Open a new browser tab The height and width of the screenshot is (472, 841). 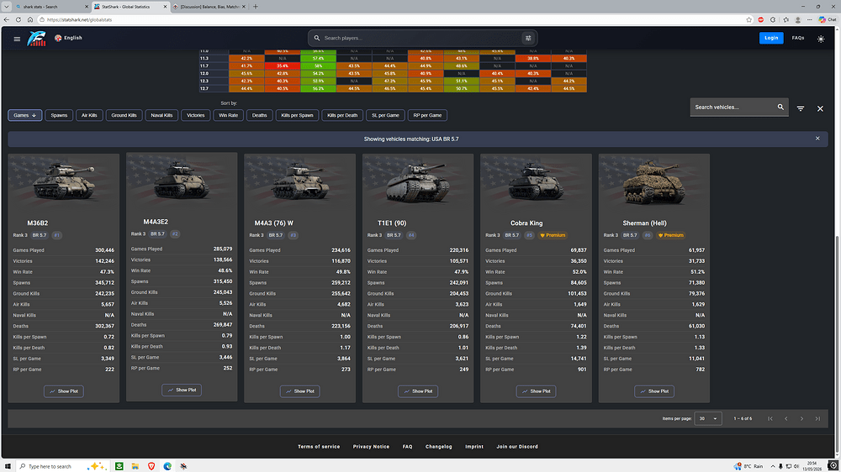256,7
